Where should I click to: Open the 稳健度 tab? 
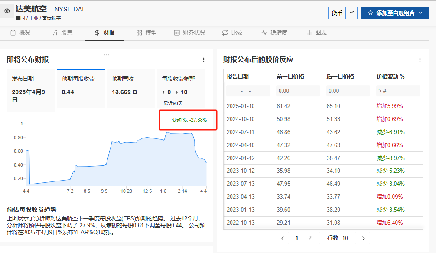coord(274,33)
